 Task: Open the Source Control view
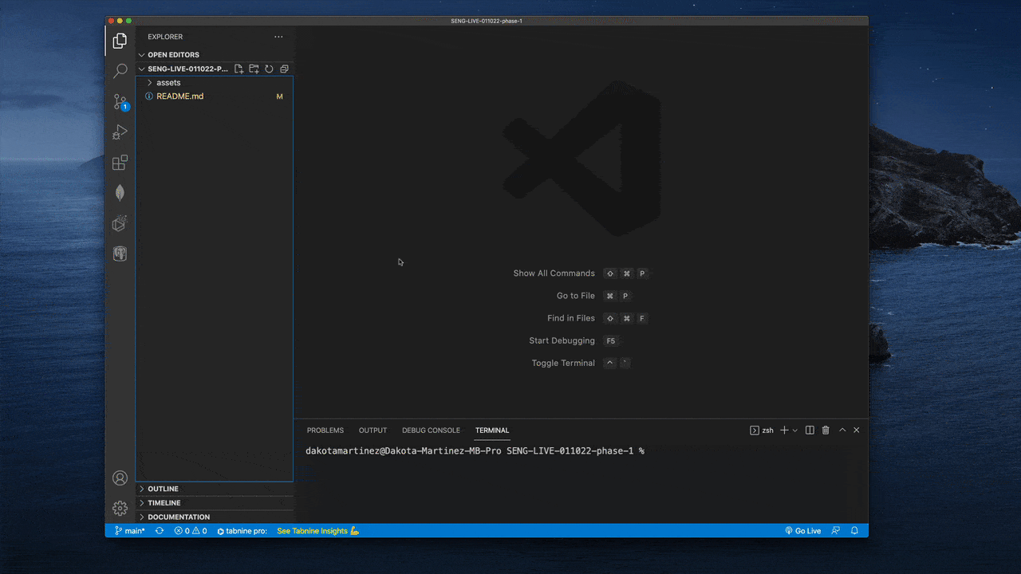click(120, 101)
